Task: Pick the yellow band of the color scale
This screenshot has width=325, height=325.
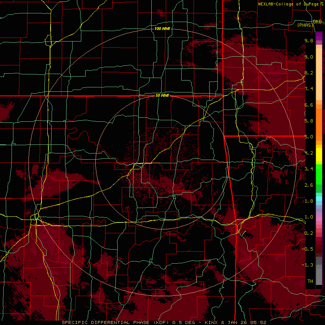Action: coord(319,155)
